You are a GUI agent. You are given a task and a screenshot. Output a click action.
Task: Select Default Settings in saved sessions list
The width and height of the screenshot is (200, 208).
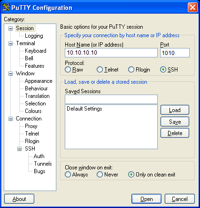point(85,109)
